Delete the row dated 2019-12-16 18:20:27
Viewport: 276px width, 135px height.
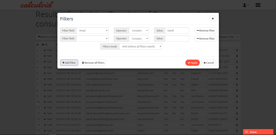pyautogui.click(x=237, y=125)
